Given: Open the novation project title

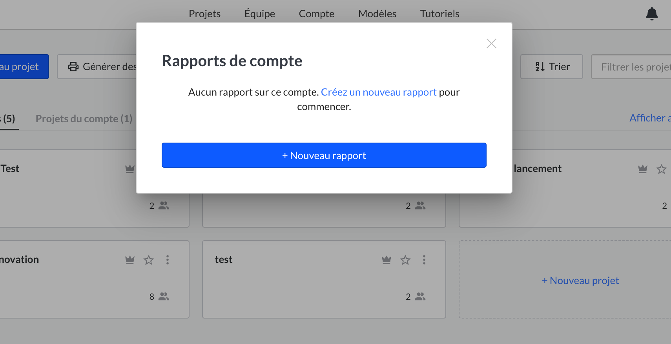Looking at the screenshot, I should [x=20, y=259].
